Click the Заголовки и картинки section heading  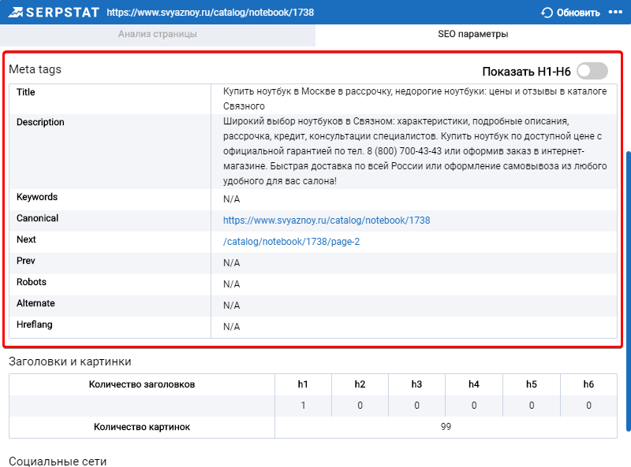(x=70, y=361)
